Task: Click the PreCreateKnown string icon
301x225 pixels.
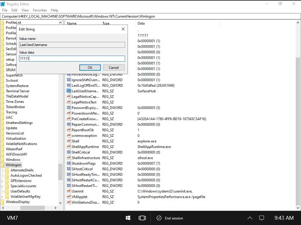Action: pos(69,119)
